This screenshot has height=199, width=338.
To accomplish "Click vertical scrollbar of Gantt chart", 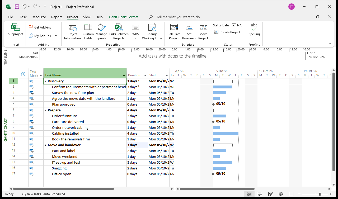I will click(x=334, y=121).
